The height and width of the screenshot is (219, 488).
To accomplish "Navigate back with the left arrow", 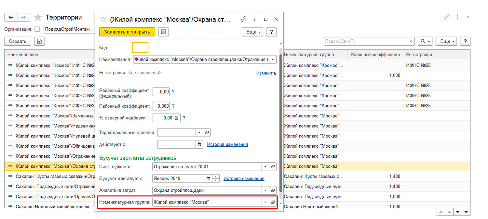I will [x=11, y=18].
